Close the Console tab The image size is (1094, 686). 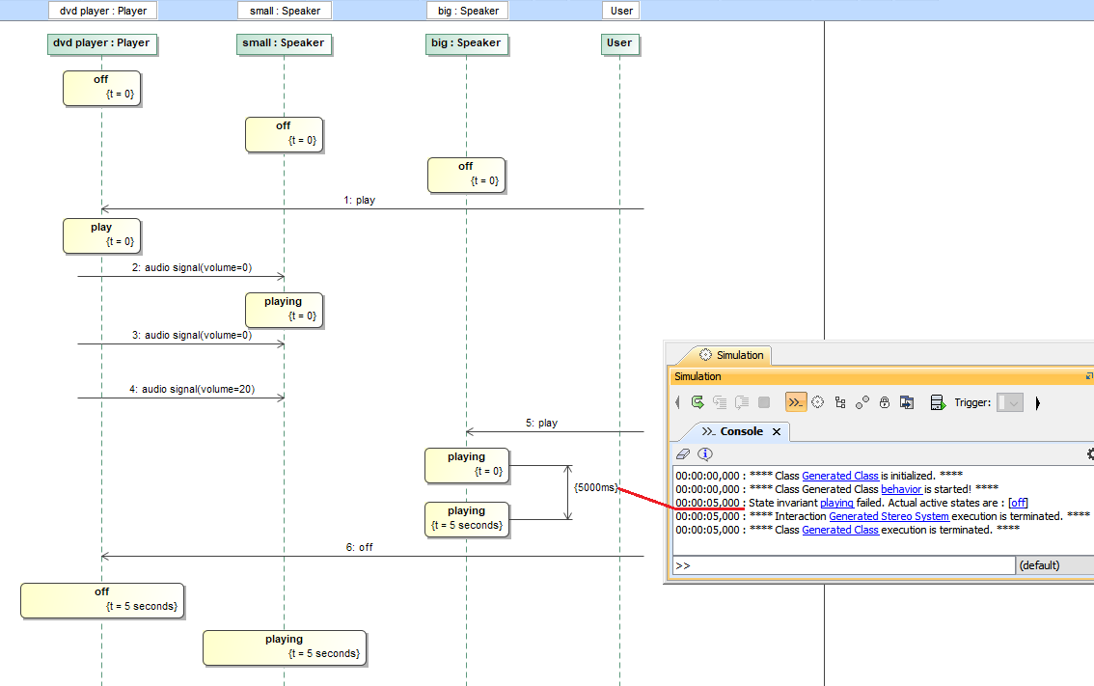pyautogui.click(x=777, y=432)
